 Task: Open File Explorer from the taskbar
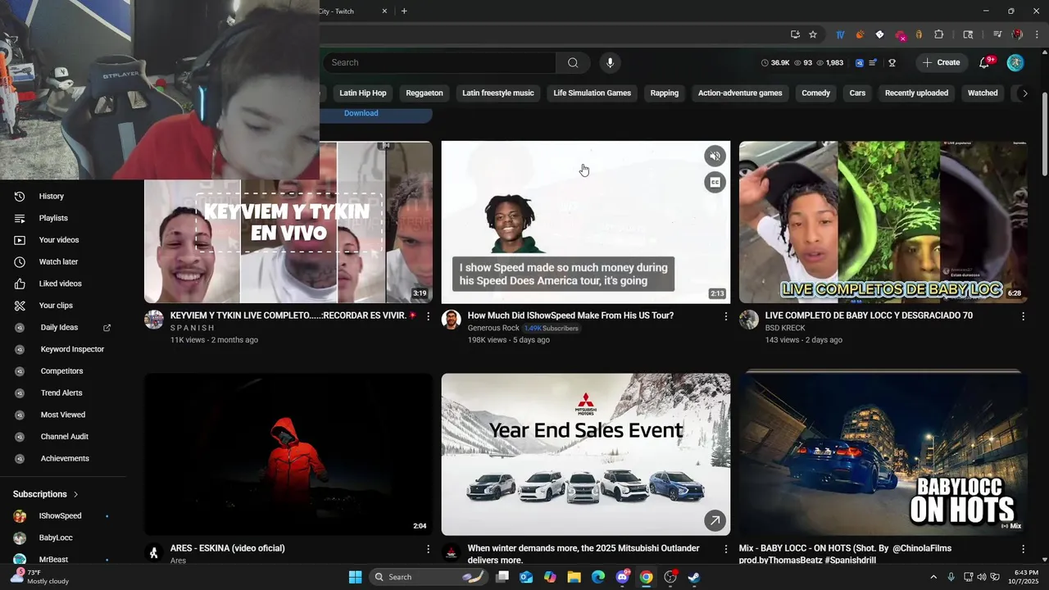tap(574, 577)
